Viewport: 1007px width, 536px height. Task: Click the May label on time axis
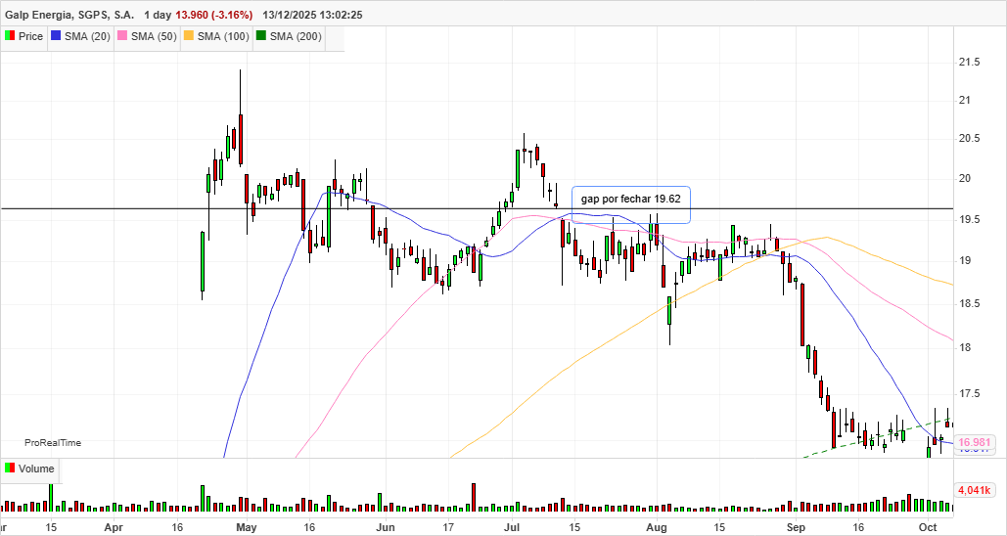click(247, 527)
